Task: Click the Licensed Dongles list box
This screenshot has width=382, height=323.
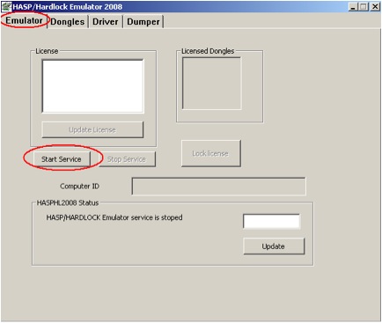Action: click(211, 84)
